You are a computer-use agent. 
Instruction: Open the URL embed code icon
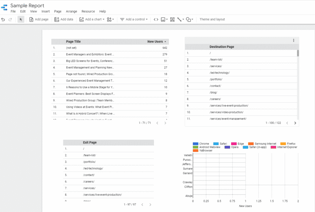(156, 20)
